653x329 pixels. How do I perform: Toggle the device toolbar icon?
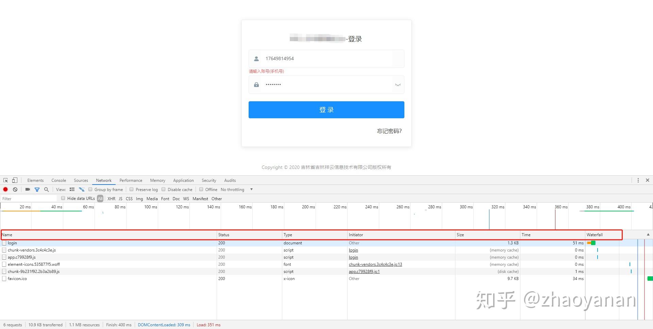coord(14,180)
